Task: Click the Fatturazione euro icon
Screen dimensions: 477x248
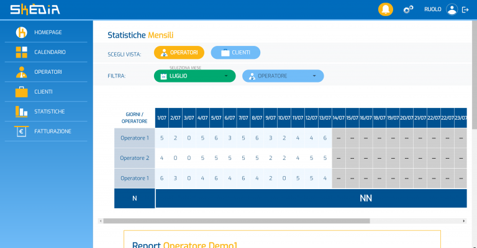Action: 22,131
